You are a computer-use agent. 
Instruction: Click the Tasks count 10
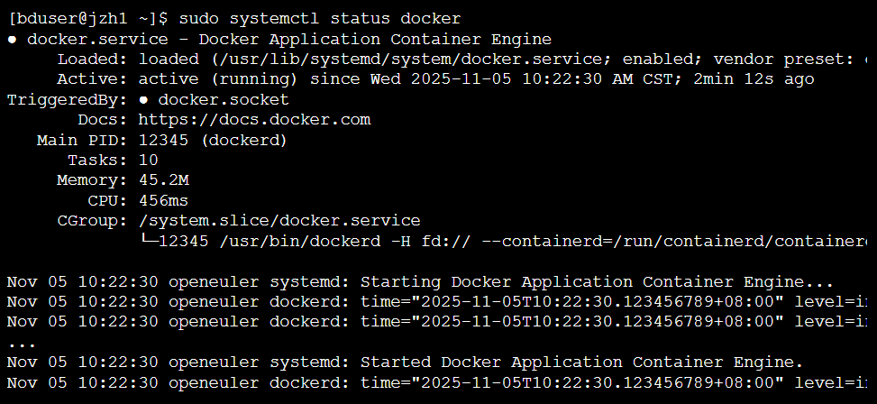pos(149,160)
